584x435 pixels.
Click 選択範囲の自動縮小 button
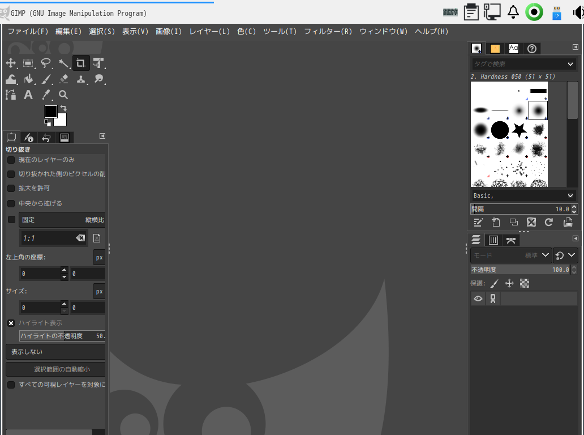(x=56, y=369)
